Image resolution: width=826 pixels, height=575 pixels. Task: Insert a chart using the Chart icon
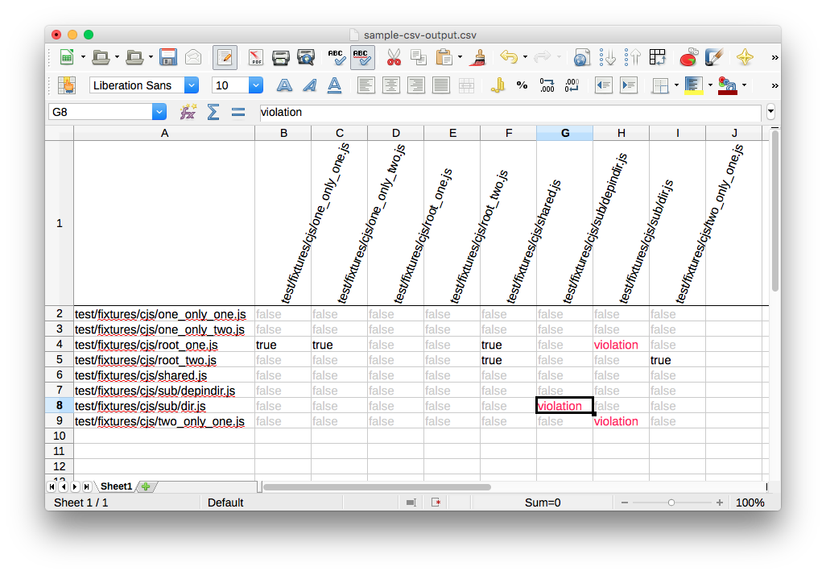[x=688, y=57]
